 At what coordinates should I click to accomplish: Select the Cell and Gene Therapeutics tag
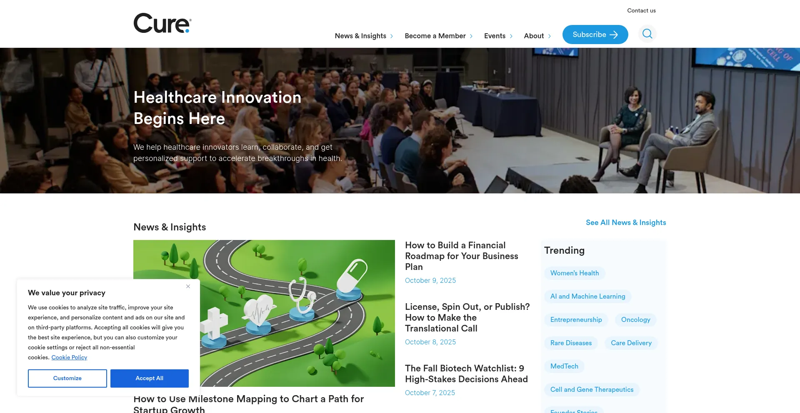point(592,389)
